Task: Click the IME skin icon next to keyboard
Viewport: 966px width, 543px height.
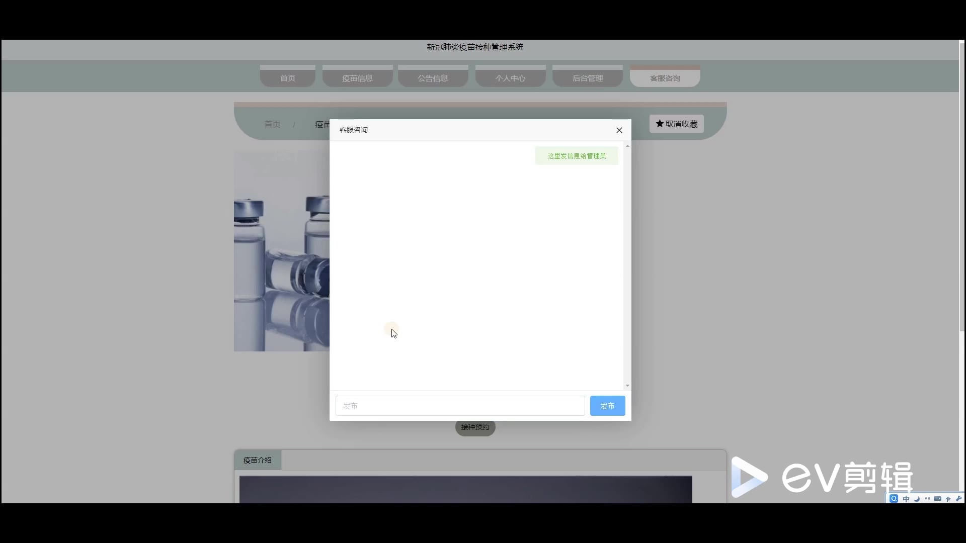Action: coord(948,499)
